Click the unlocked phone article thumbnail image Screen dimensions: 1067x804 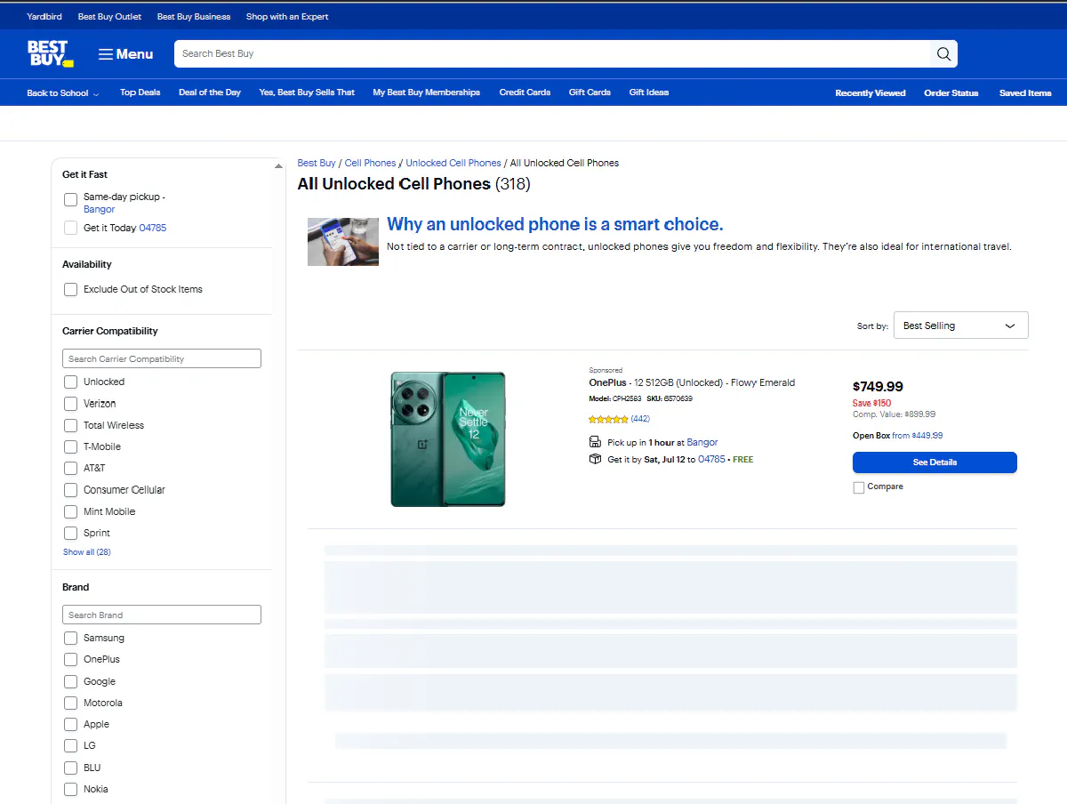click(x=342, y=241)
